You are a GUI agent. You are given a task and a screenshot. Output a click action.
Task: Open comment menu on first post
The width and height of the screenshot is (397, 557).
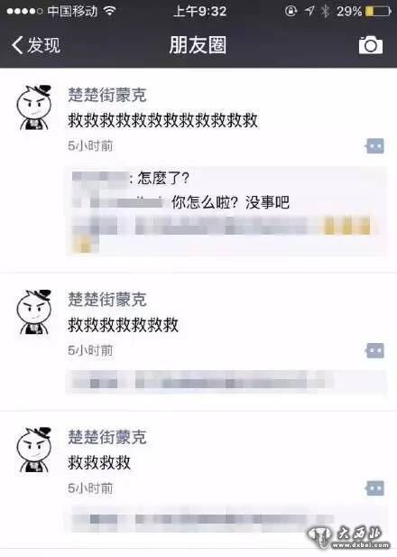[374, 146]
